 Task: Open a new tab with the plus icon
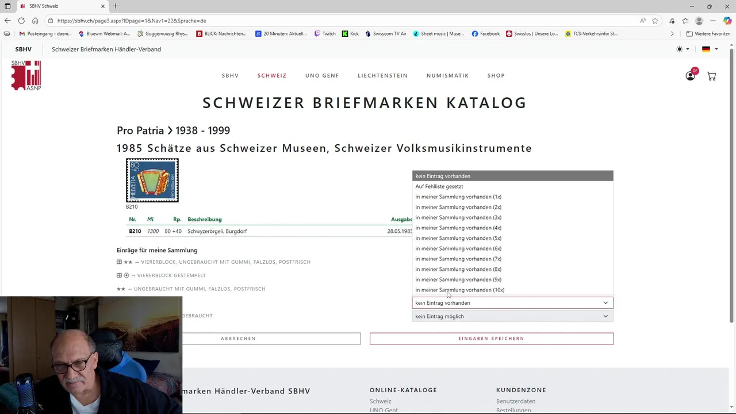tap(116, 6)
